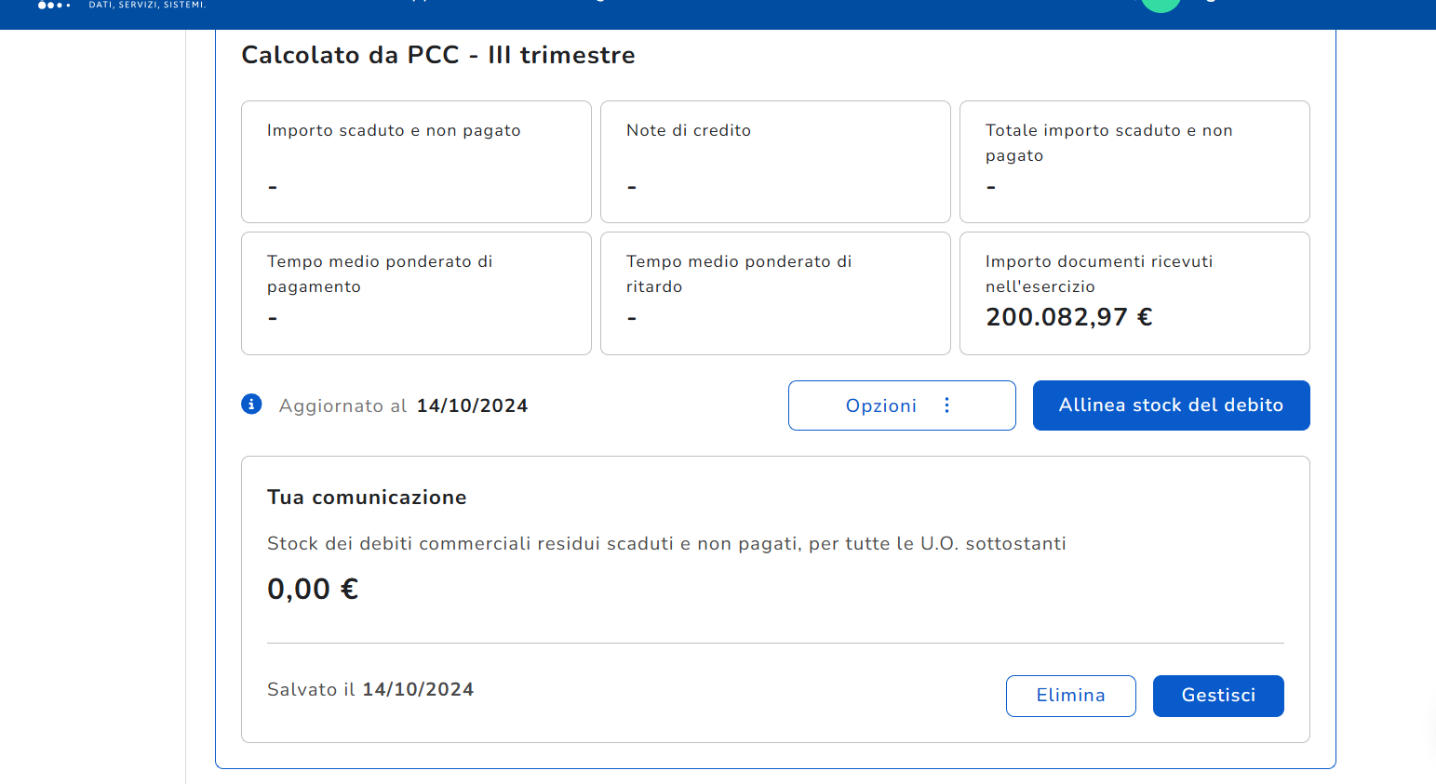Select the Totale importo scaduto e non pagato card
This screenshot has width=1436, height=784.
click(1134, 162)
